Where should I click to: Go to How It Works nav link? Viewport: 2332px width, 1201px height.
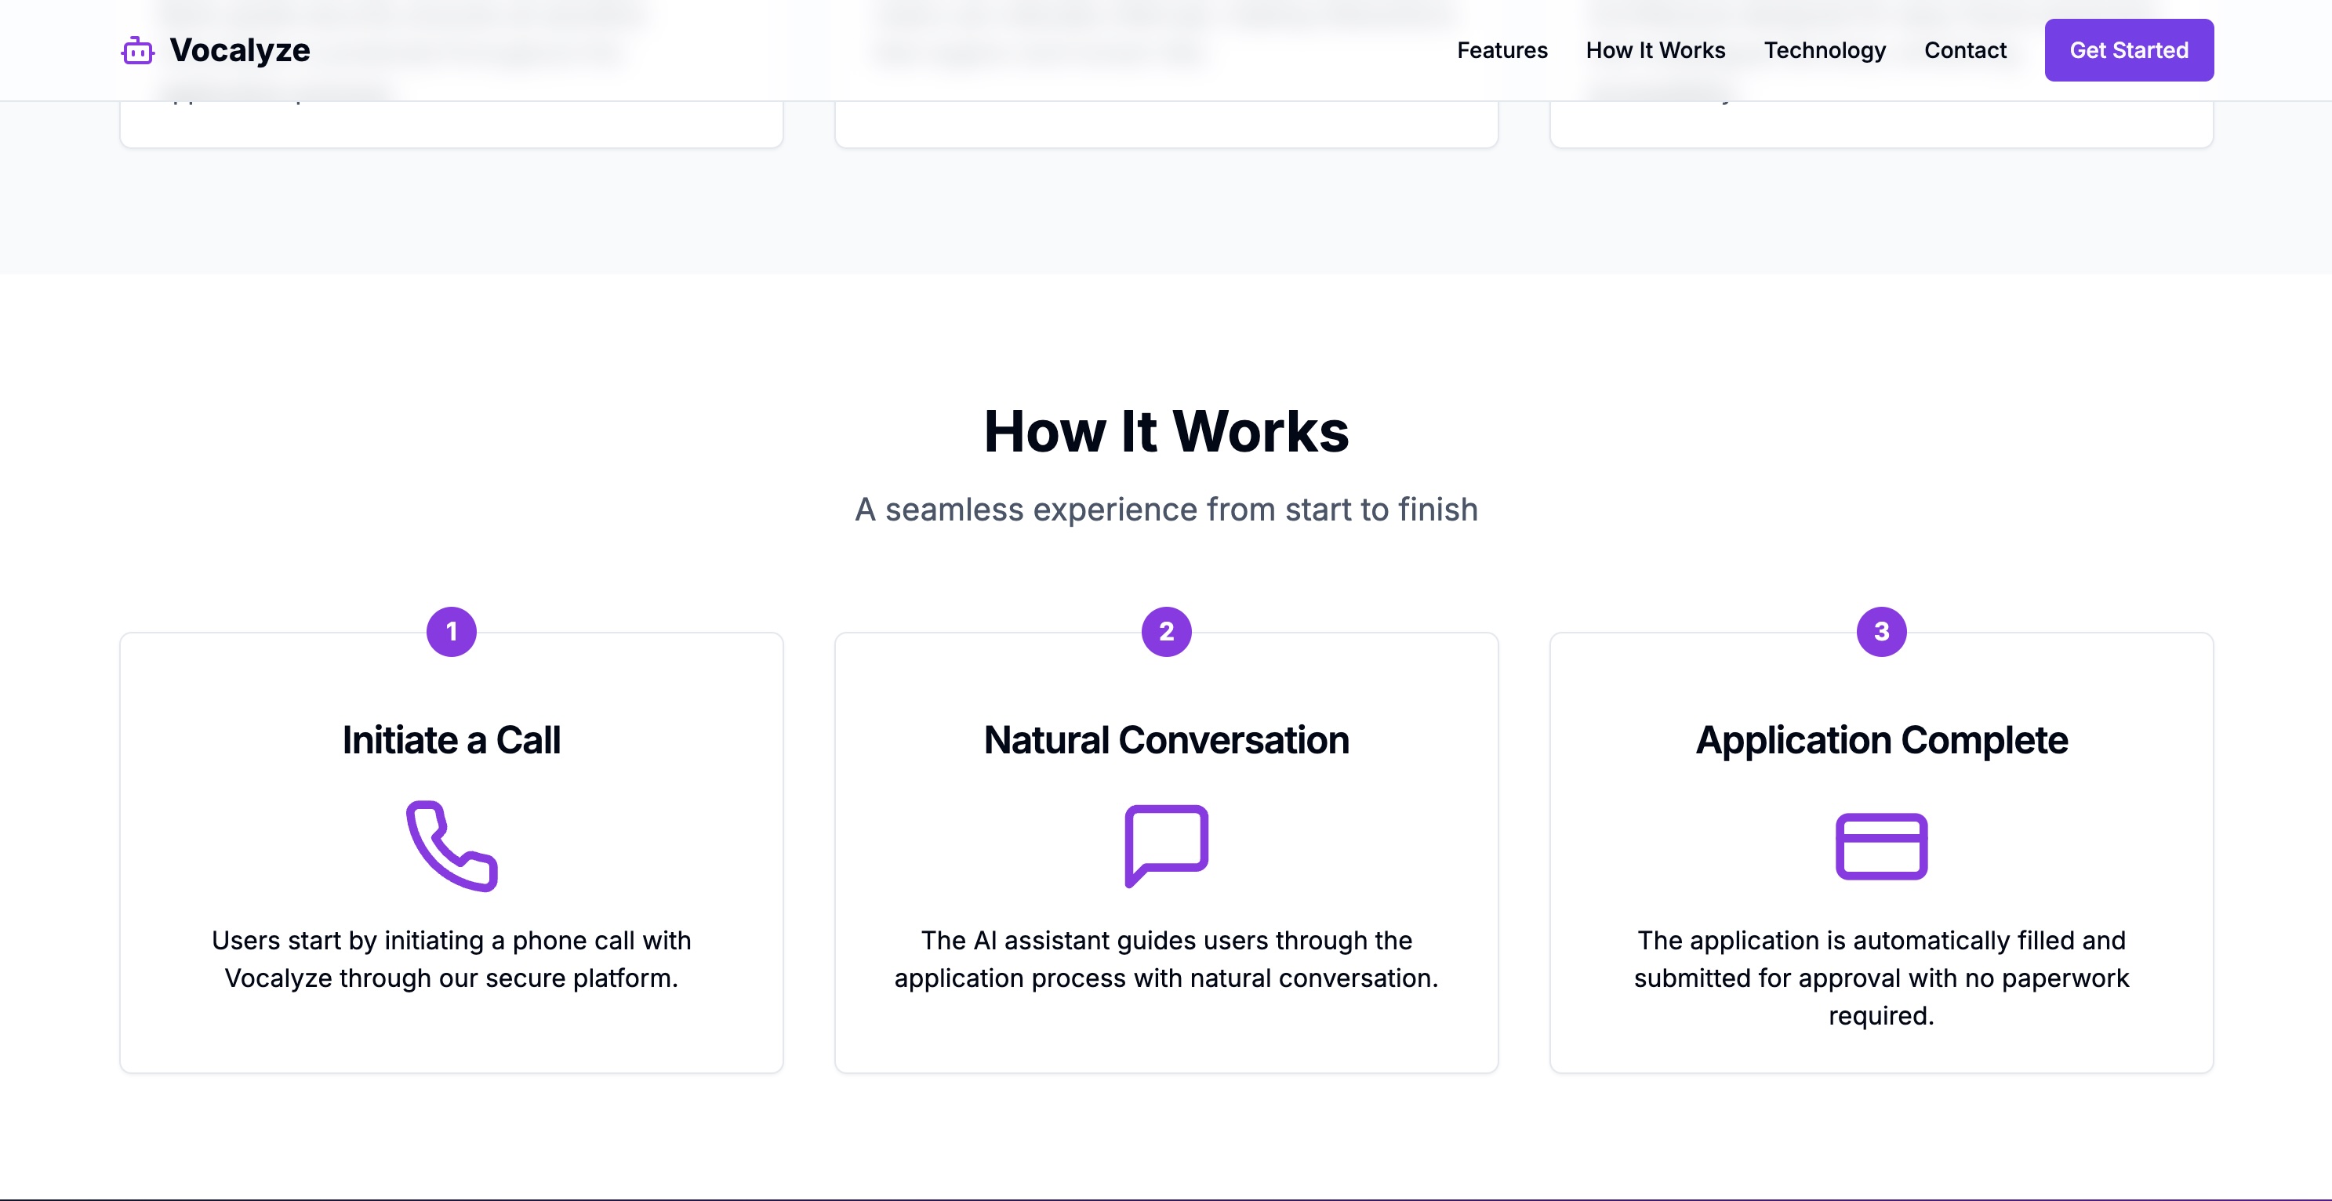click(1655, 51)
